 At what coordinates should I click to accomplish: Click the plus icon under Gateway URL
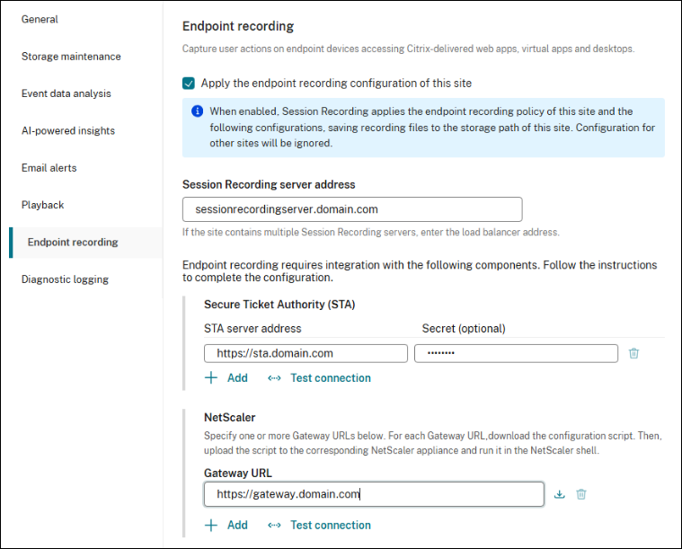tap(211, 525)
